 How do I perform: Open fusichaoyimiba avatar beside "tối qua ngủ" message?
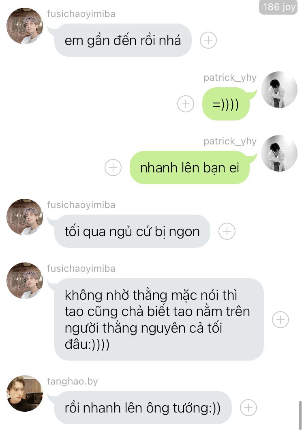(x=25, y=217)
